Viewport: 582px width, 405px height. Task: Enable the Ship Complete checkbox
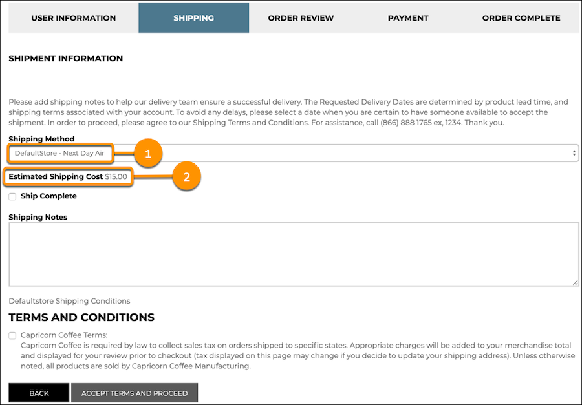point(12,196)
